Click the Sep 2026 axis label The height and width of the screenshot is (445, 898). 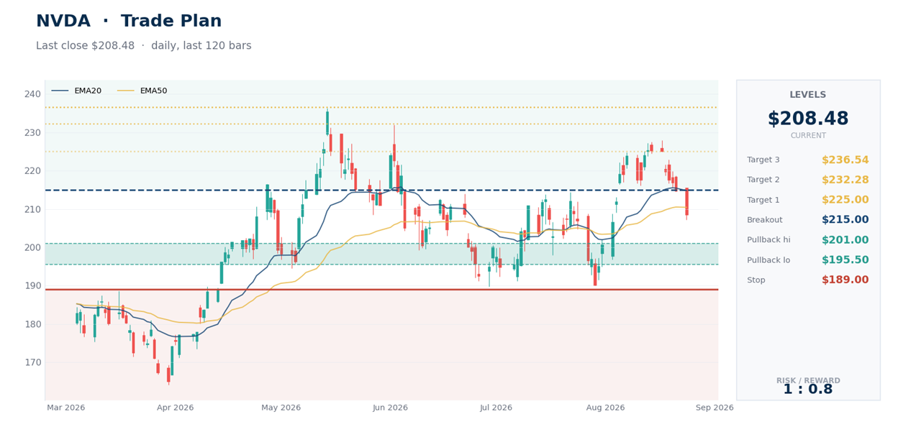[x=715, y=408]
